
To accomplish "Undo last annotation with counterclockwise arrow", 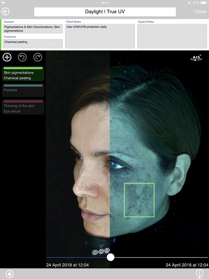I will click(22, 57).
